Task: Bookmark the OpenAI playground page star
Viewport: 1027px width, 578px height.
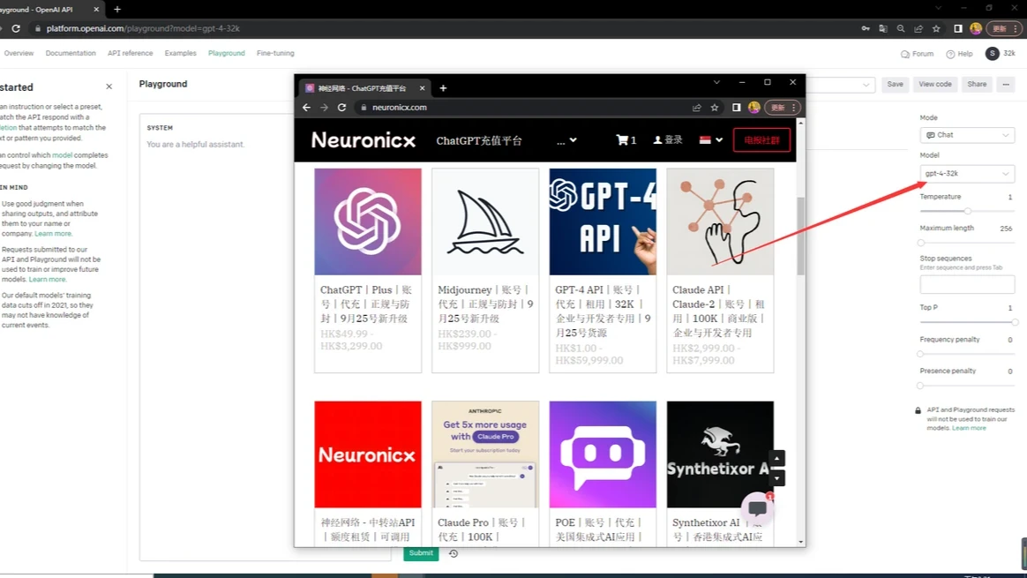Action: click(x=937, y=29)
